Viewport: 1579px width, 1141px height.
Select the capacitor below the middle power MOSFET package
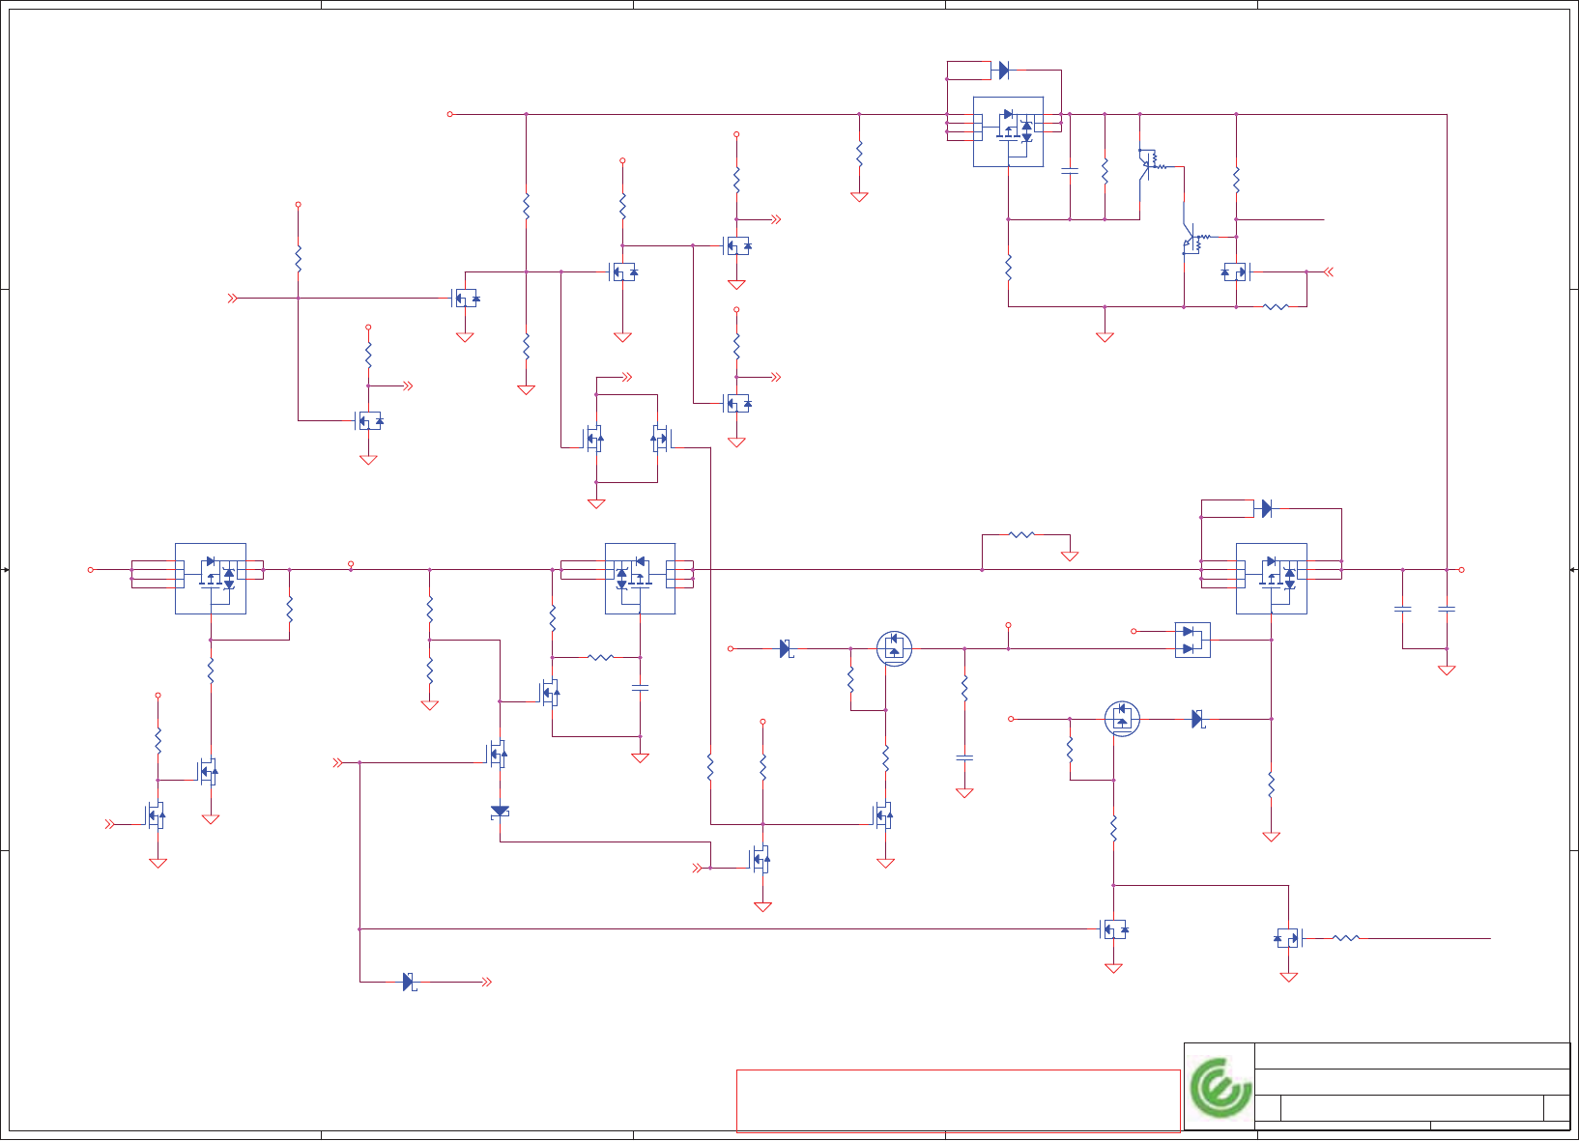tap(640, 688)
